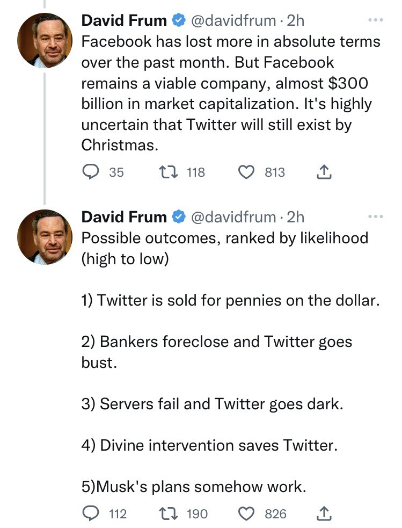Click the 2h timestamp on first tweet
Viewport: 402px width, 528px height.
pos(296,21)
